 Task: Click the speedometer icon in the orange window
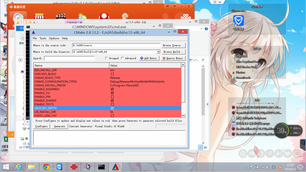(18, 17)
